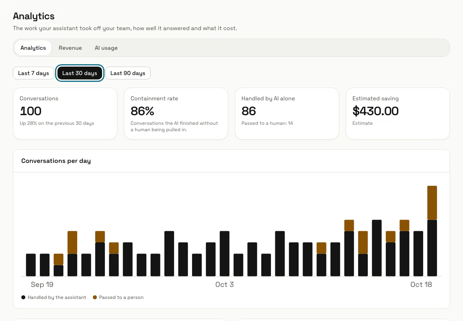Click the Up 28% on the previous 30 days note
The height and width of the screenshot is (321, 463).
pyautogui.click(x=57, y=123)
